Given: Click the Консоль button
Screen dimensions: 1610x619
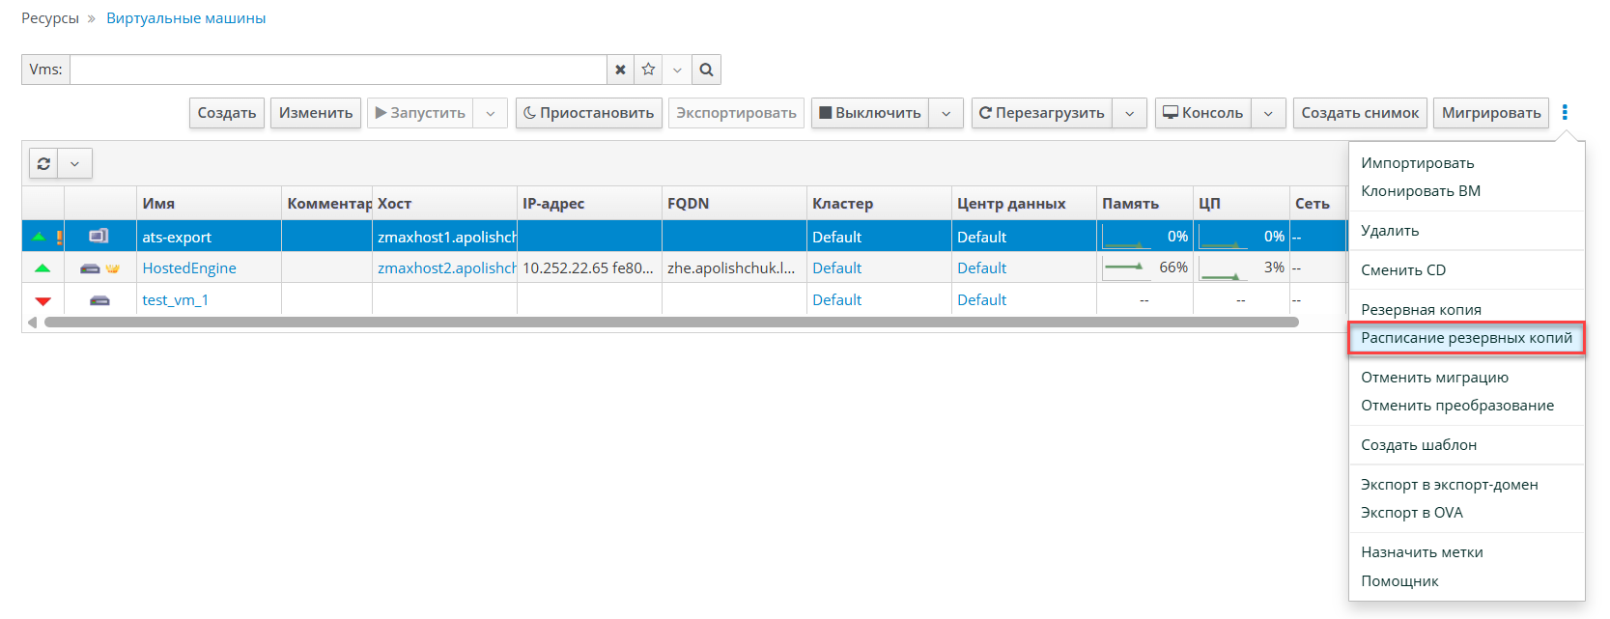Looking at the screenshot, I should click(1203, 113).
